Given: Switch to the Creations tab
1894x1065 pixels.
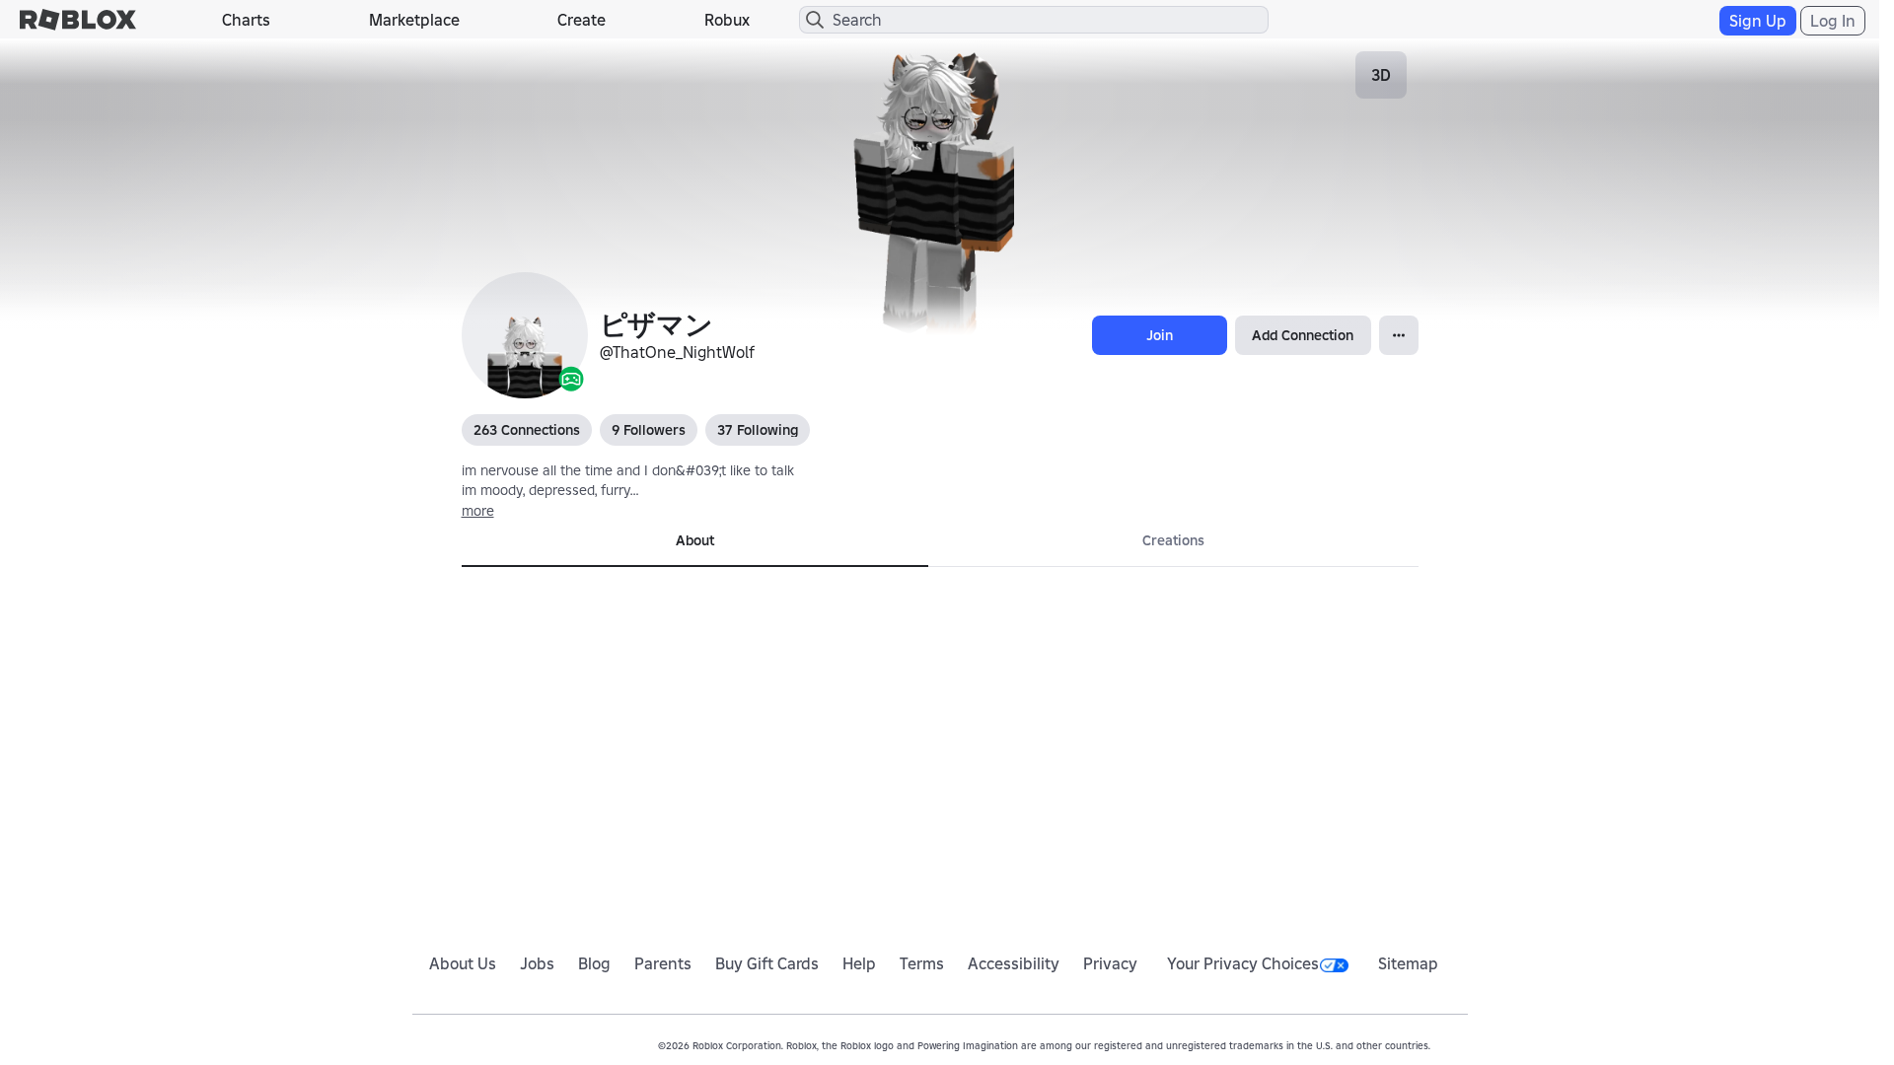Looking at the screenshot, I should click(x=1173, y=541).
